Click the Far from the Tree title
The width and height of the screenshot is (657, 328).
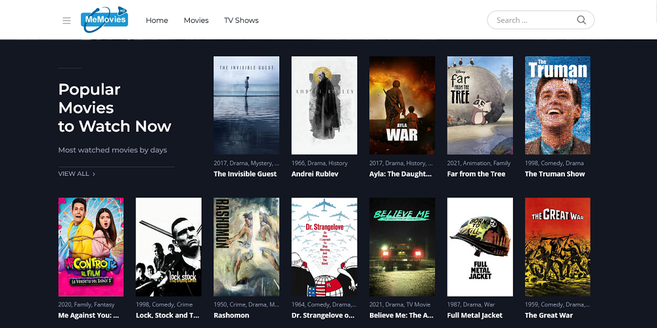tap(476, 174)
